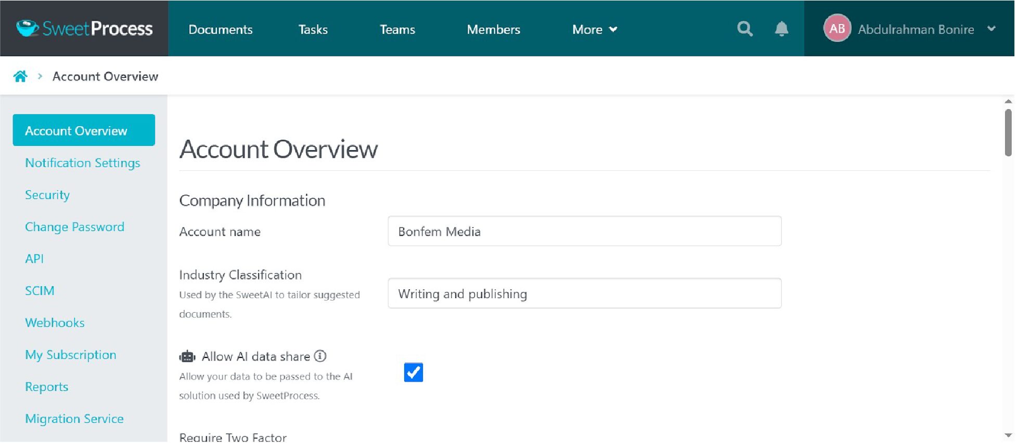Viewport: 1016px width, 443px height.
Task: Open the Webhooks page
Action: (x=55, y=323)
